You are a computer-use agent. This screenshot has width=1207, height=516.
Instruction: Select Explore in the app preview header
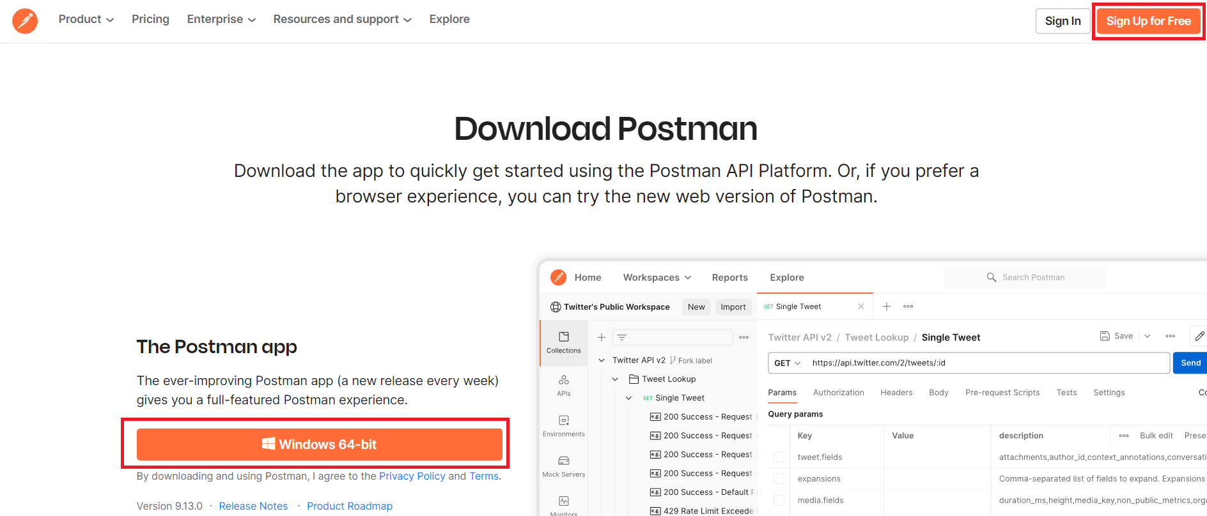786,277
